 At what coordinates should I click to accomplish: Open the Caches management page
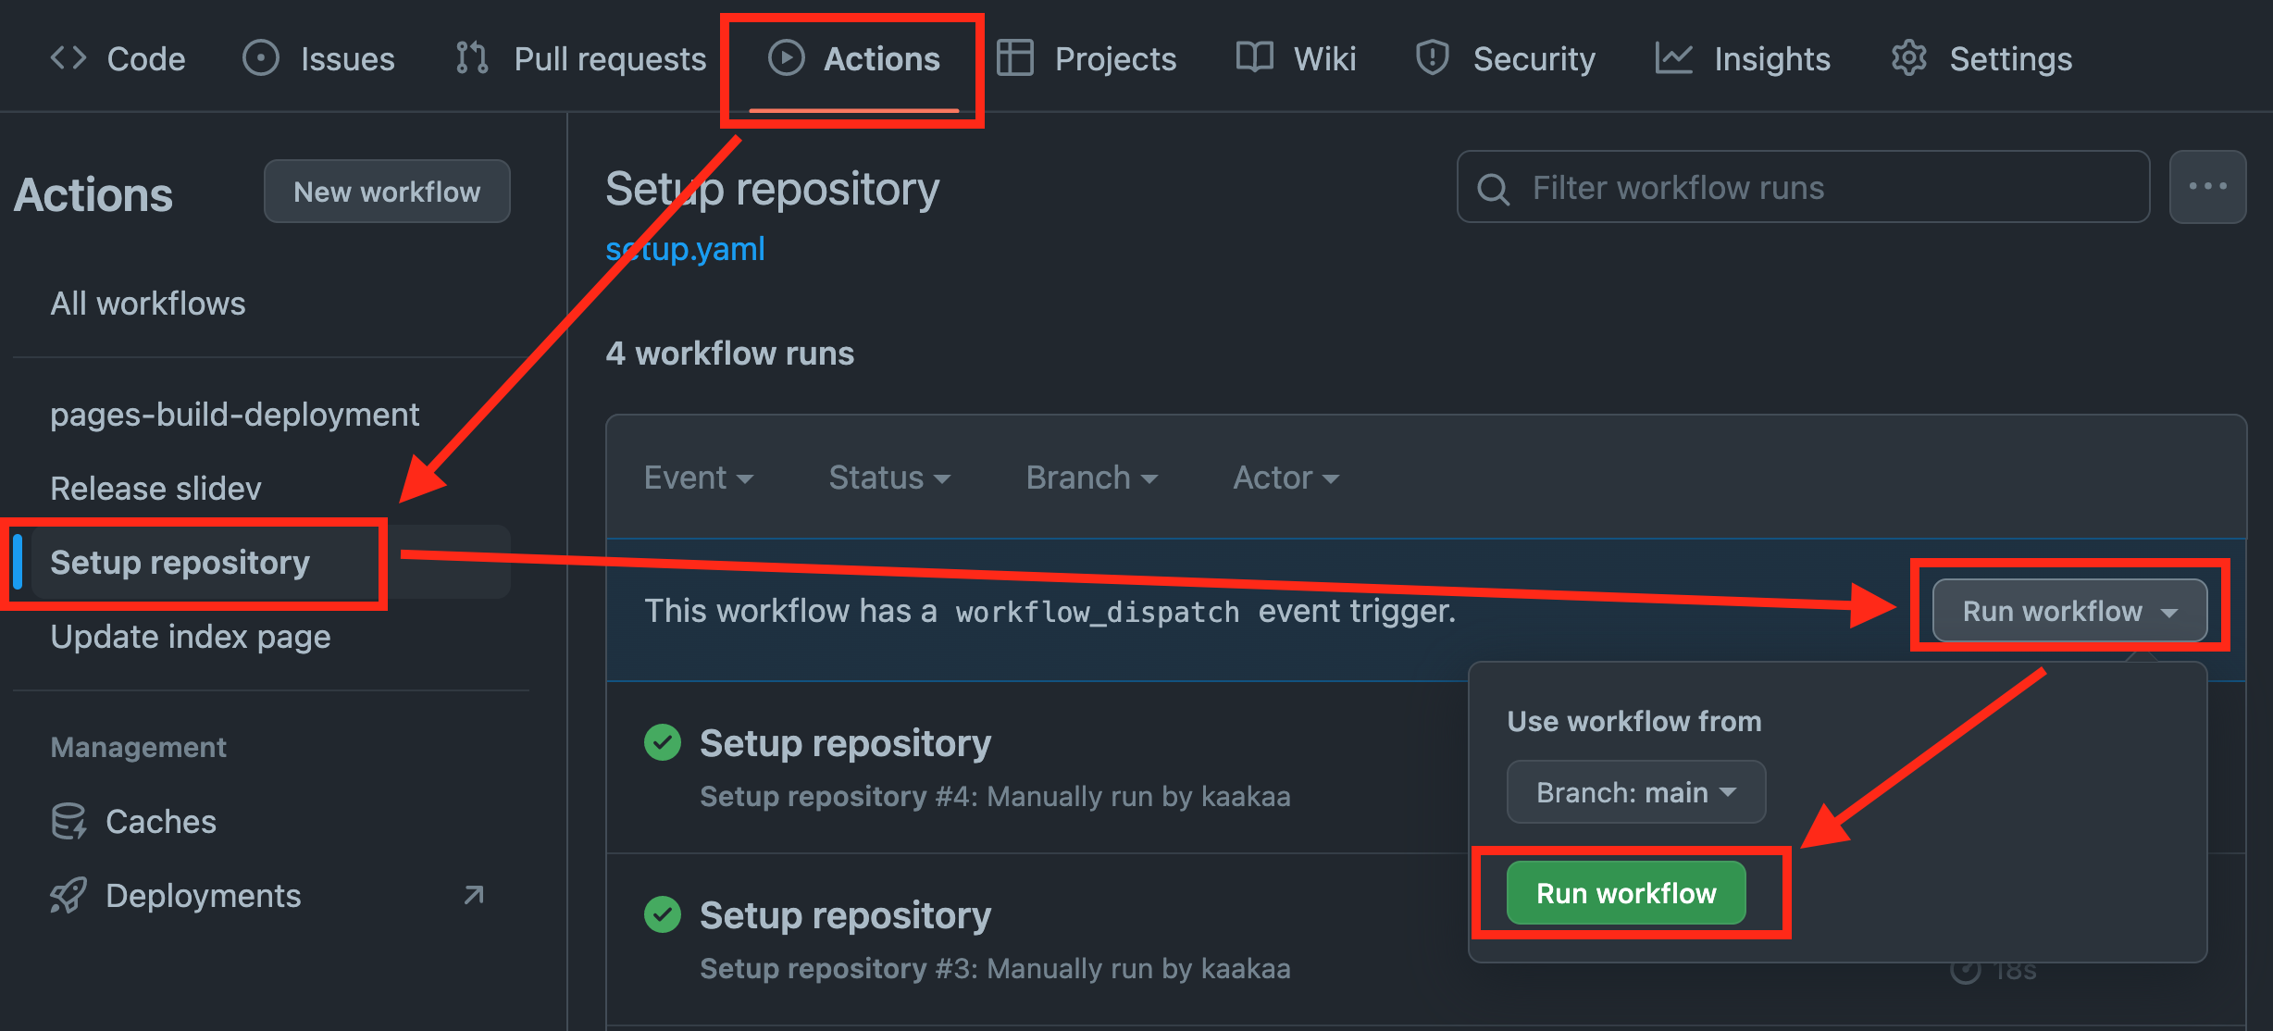pyautogui.click(x=160, y=821)
